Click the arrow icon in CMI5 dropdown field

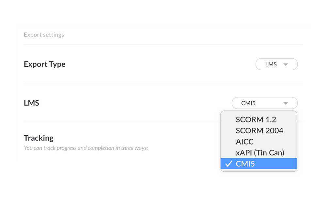286,104
